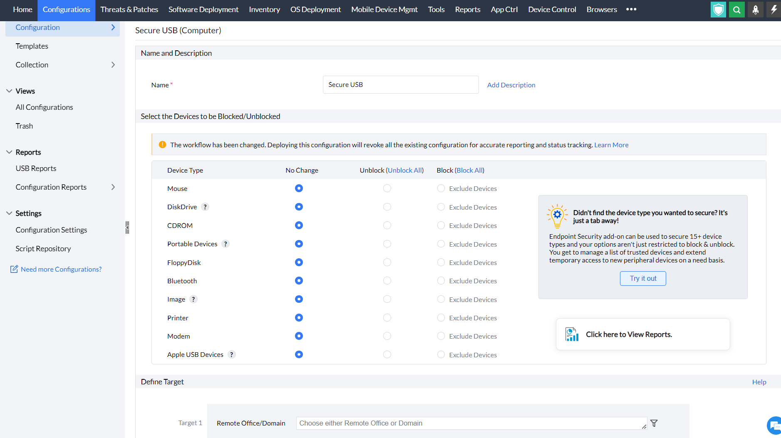781x438 pixels.
Task: Select Unblock radio for Mouse
Action: 387,188
